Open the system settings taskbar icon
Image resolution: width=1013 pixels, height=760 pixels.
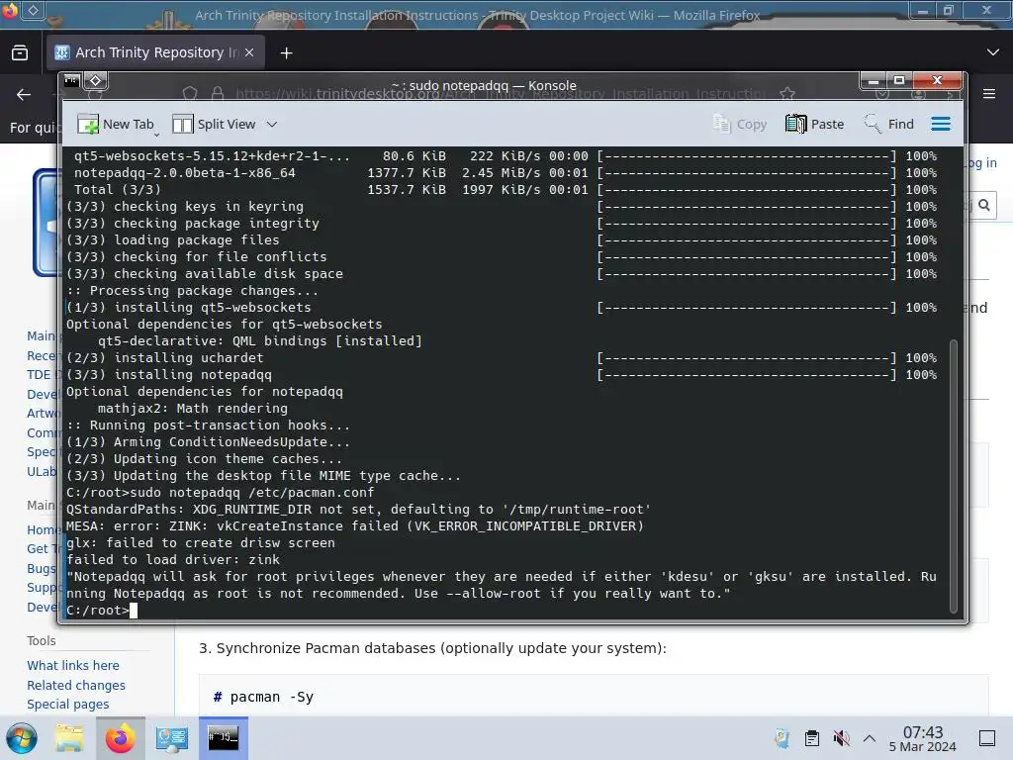pos(172,738)
